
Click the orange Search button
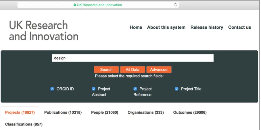(x=106, y=70)
